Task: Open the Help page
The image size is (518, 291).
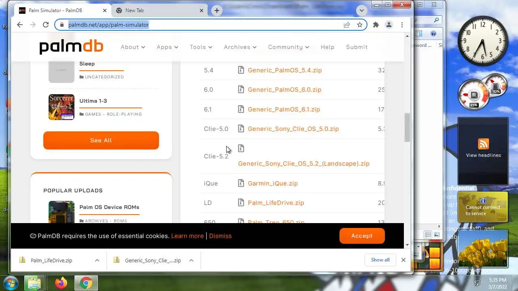Action: (x=327, y=47)
